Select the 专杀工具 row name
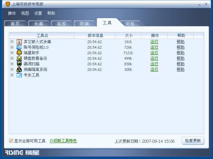213x159 pixels. coord(31,75)
